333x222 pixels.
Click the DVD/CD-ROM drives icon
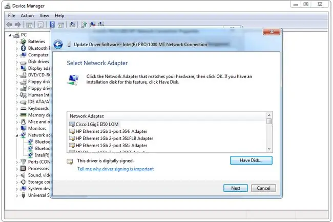[24, 75]
